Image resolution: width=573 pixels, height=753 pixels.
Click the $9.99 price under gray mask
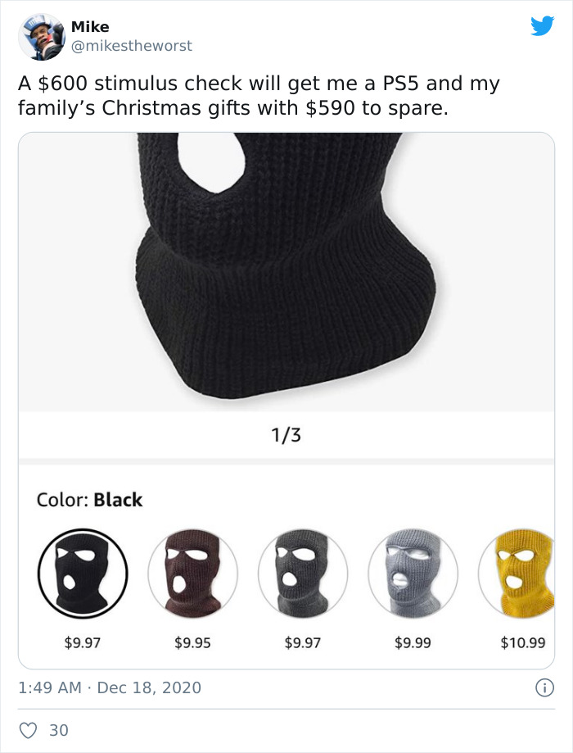413,642
